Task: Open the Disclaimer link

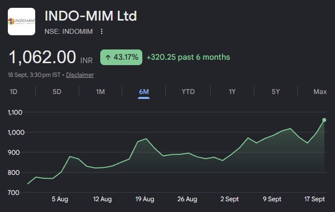Action: (x=80, y=75)
